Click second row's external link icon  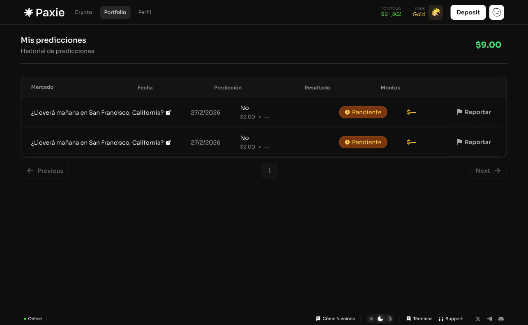(168, 143)
